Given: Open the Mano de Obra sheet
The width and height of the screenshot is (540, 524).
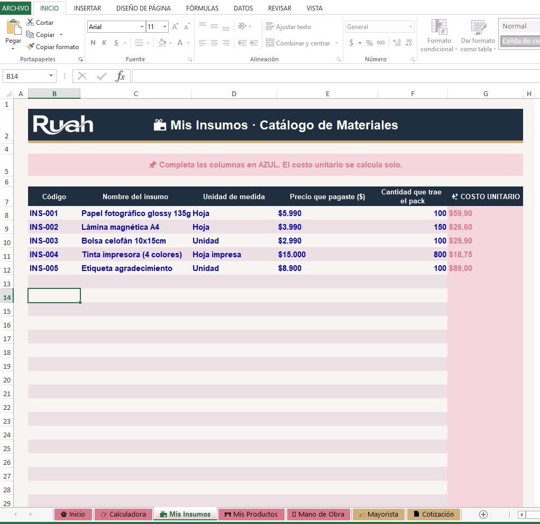Looking at the screenshot, I should click(318, 514).
